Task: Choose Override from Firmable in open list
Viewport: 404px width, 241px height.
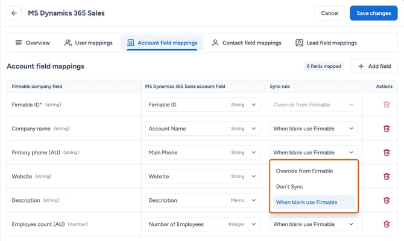Action: pos(314,171)
